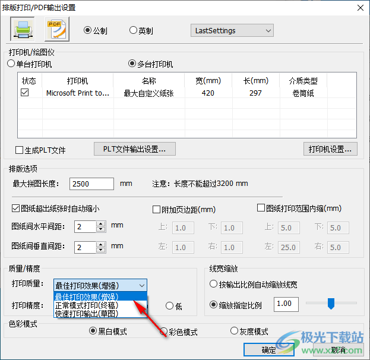Open PLT文件输出设置 settings button
The height and width of the screenshot is (360, 370).
point(134,149)
